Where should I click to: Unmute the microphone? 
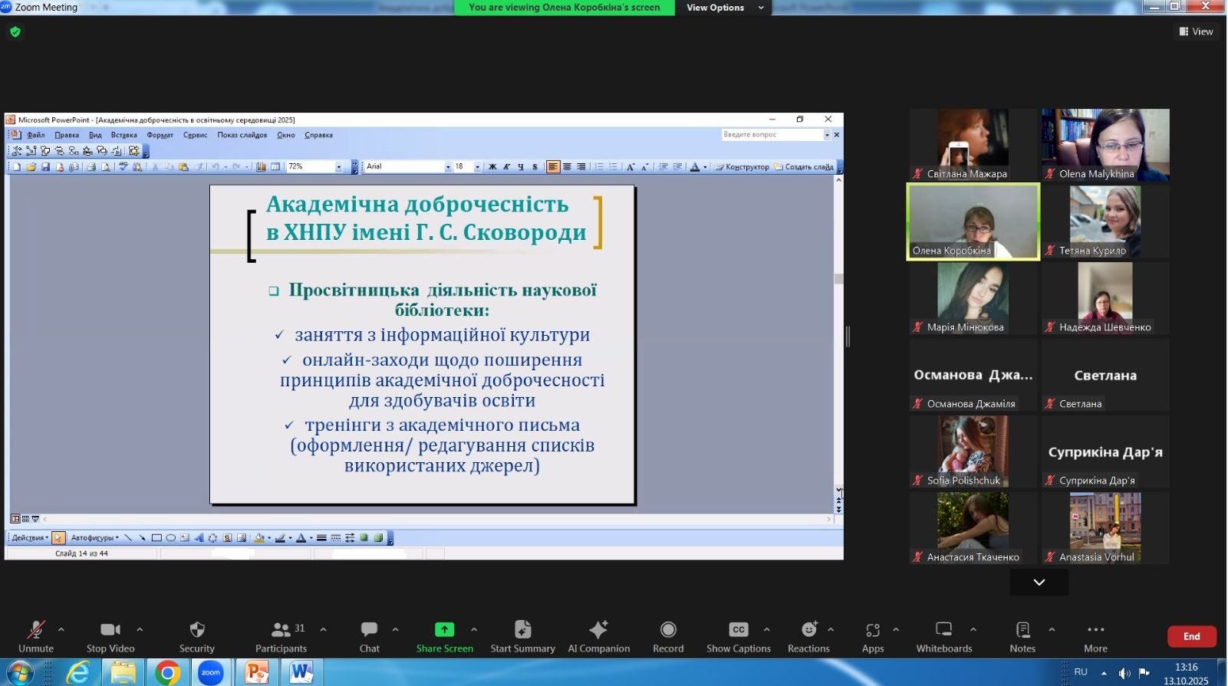pyautogui.click(x=36, y=636)
